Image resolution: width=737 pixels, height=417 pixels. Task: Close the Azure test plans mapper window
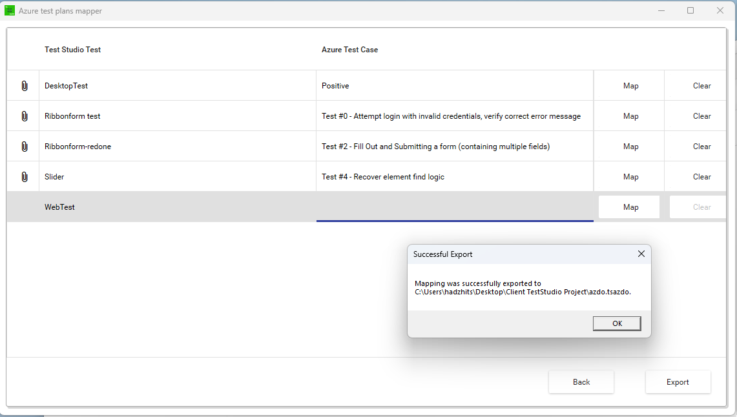[x=720, y=10]
